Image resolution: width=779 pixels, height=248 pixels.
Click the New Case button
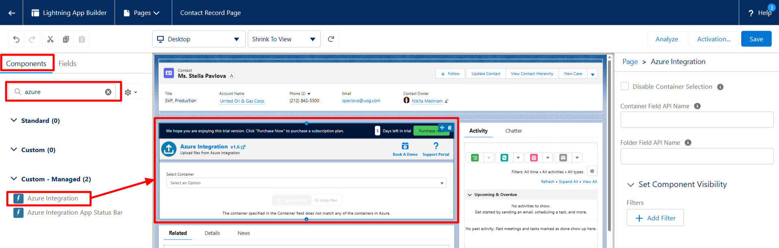point(573,74)
